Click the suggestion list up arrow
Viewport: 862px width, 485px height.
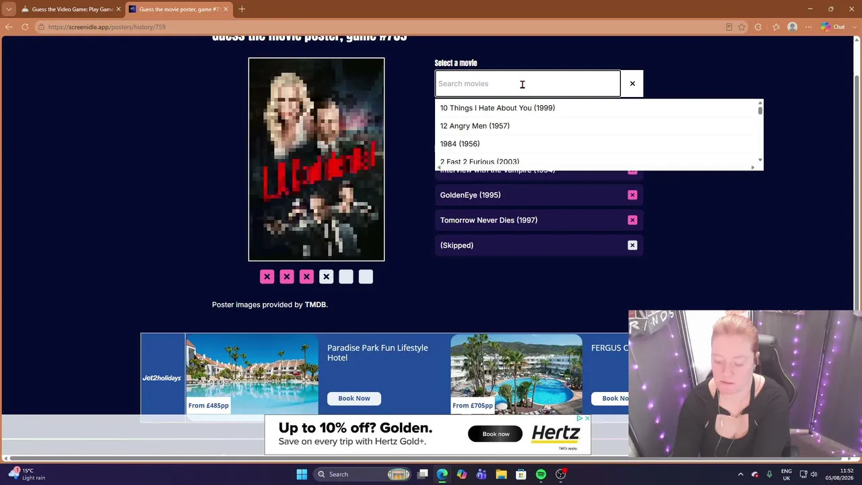(x=760, y=103)
